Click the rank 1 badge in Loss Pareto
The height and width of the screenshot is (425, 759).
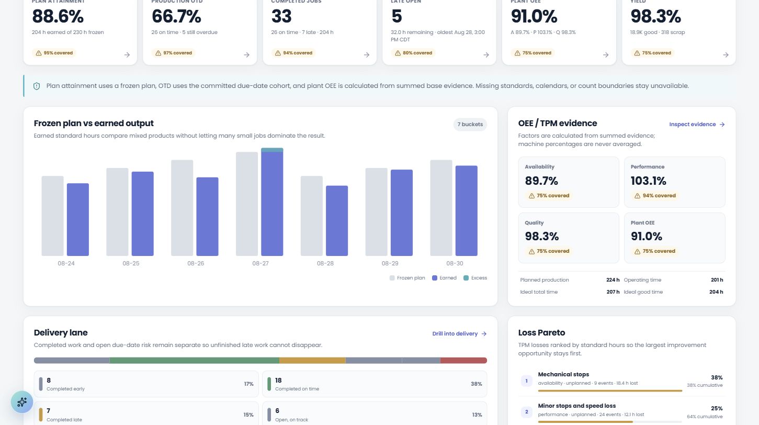point(527,381)
